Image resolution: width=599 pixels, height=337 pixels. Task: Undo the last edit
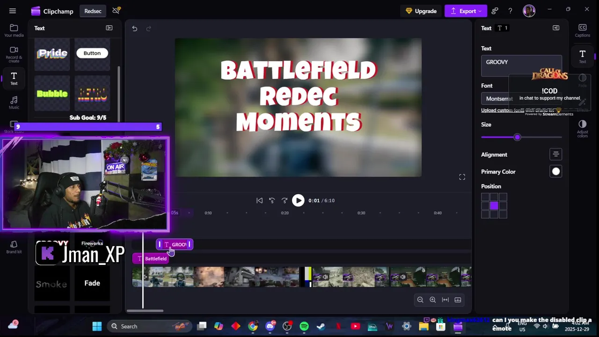135,29
